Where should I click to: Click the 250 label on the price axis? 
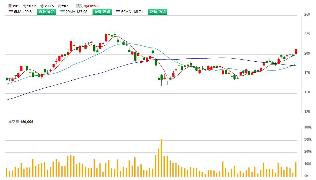(x=307, y=15)
